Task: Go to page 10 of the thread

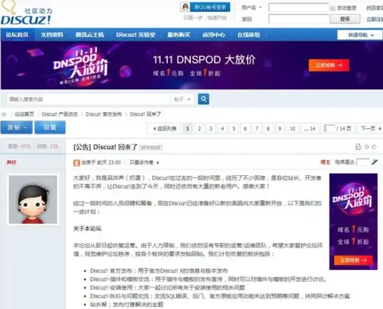Action: click(x=292, y=128)
